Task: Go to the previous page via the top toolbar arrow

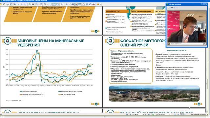Action: 19,4
